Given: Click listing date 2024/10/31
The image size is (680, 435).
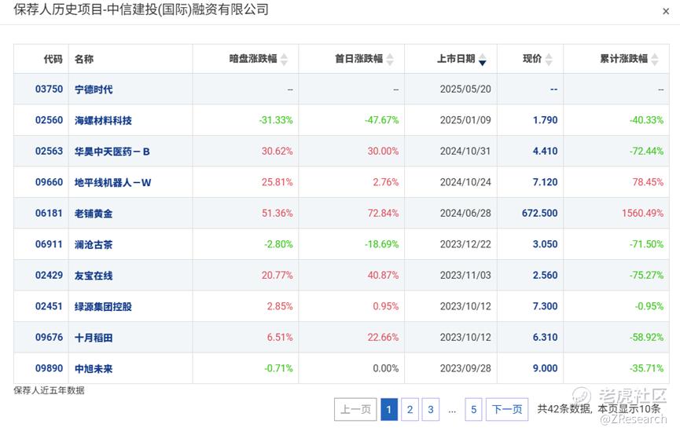Looking at the screenshot, I should (465, 152).
